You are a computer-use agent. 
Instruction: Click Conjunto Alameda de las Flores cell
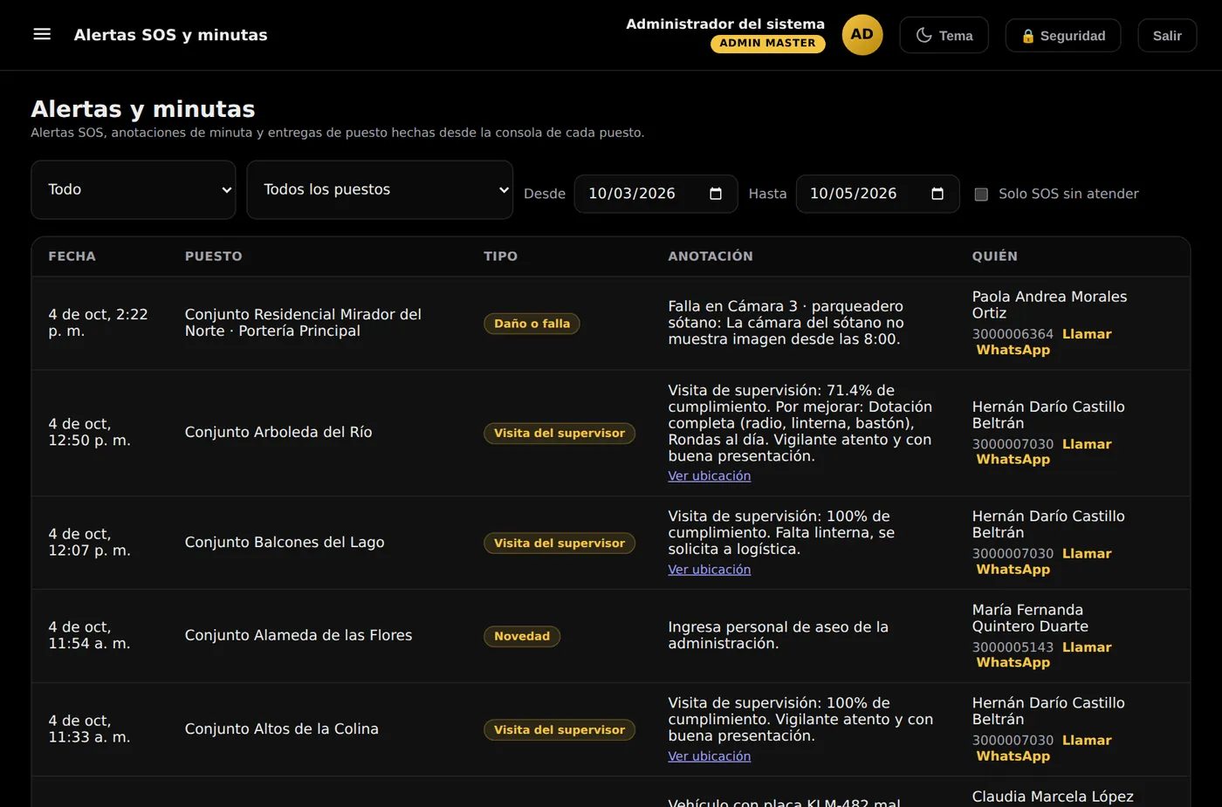pos(299,636)
